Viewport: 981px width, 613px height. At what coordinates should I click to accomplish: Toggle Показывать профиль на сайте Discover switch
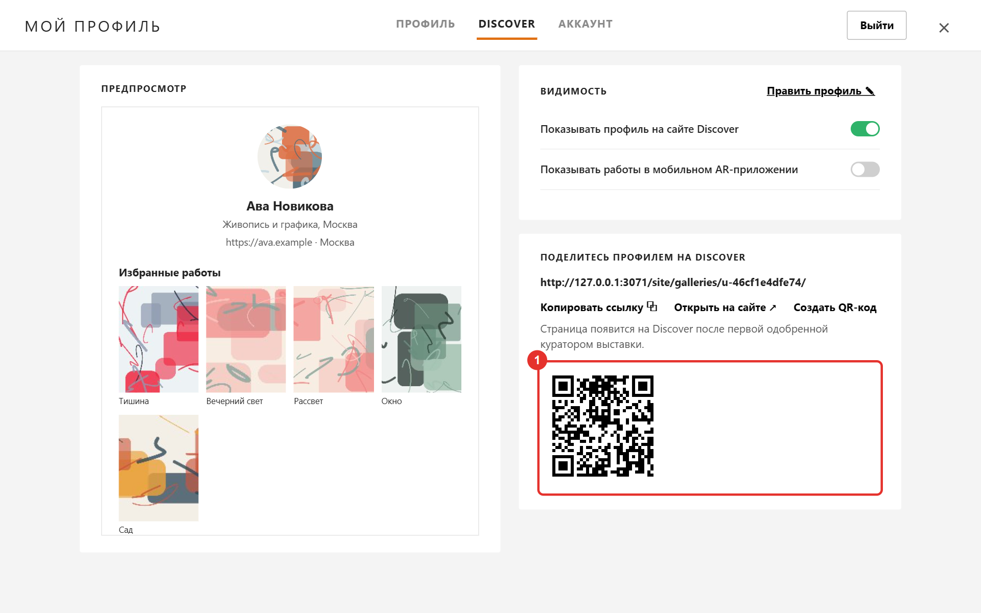[x=865, y=129]
